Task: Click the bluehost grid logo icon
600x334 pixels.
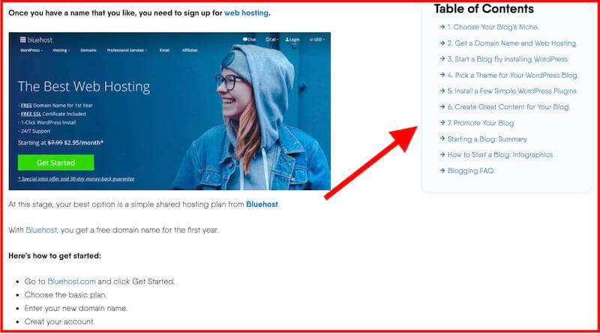Action: click(23, 40)
